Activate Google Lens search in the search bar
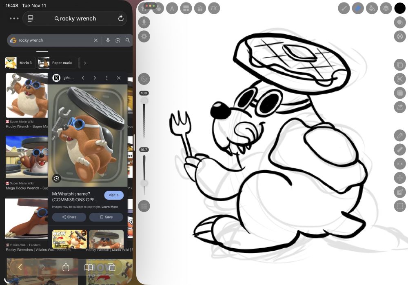408x285 pixels. coord(118,40)
